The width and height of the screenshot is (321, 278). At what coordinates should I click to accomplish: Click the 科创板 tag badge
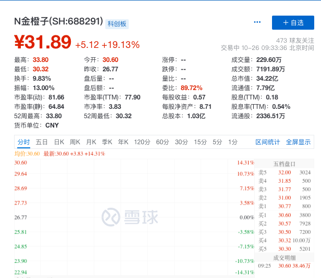(117, 24)
